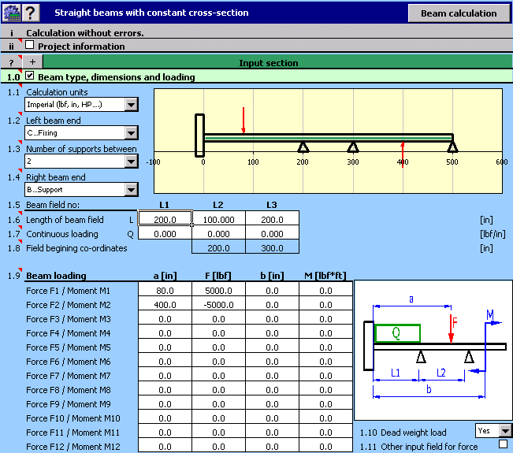Click the calculator gear icon in title bar
The image size is (513, 453).
(10, 13)
